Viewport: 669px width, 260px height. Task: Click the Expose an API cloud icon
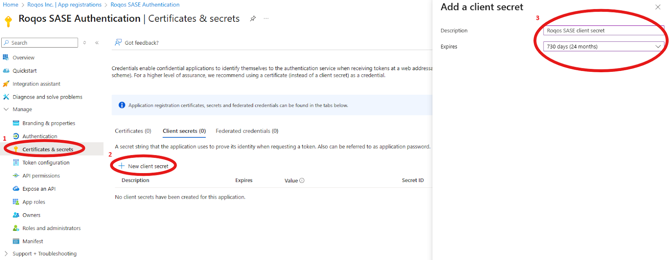(x=16, y=189)
